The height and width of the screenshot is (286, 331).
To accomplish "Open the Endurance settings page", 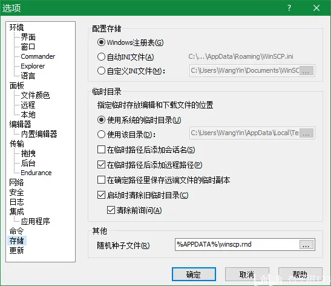I will click(36, 173).
